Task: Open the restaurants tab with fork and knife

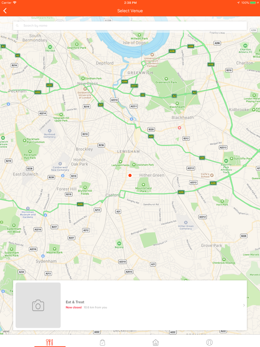Action: [49, 342]
